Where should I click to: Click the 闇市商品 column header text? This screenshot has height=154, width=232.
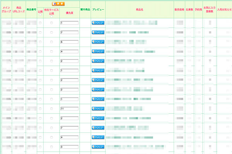(85, 10)
